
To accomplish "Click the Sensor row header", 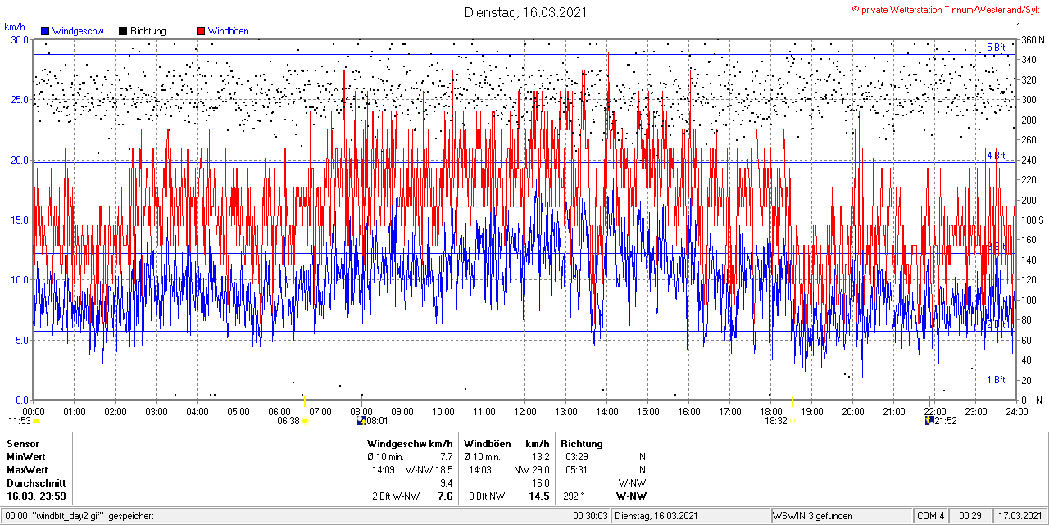I will tap(22, 443).
